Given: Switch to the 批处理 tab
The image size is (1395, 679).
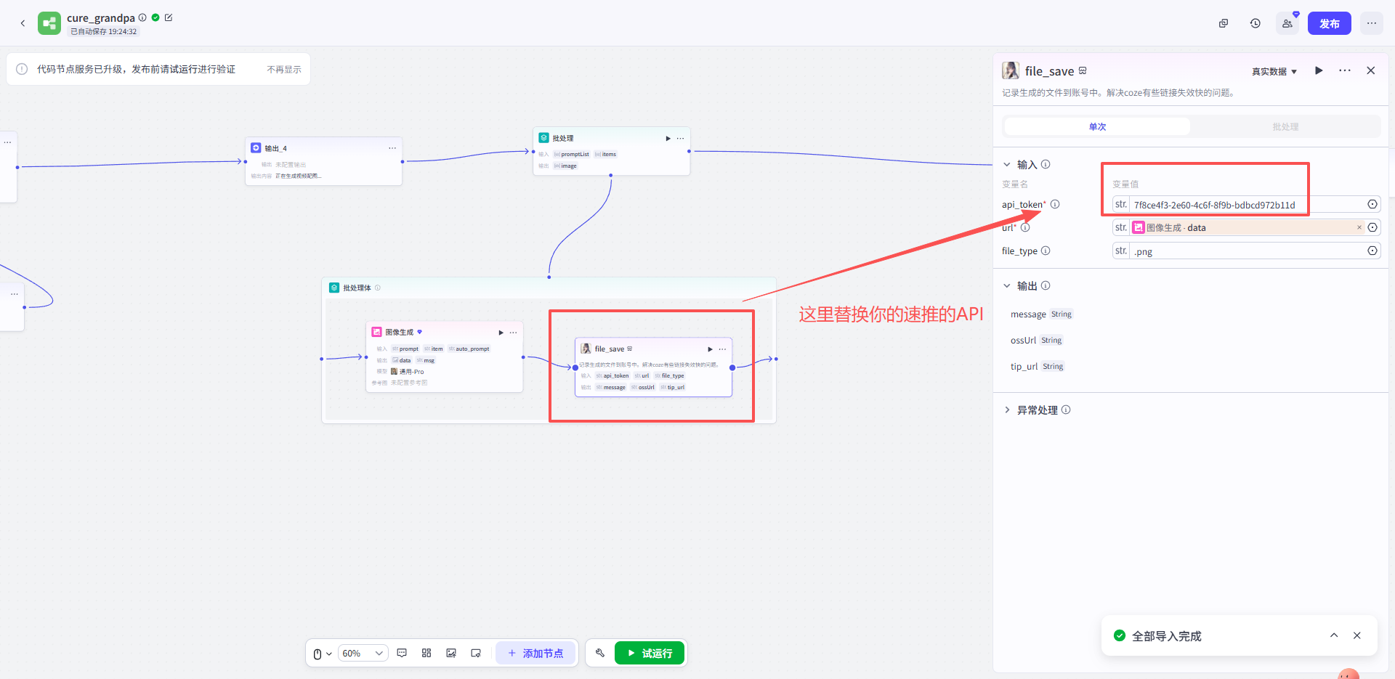Looking at the screenshot, I should 1285,126.
